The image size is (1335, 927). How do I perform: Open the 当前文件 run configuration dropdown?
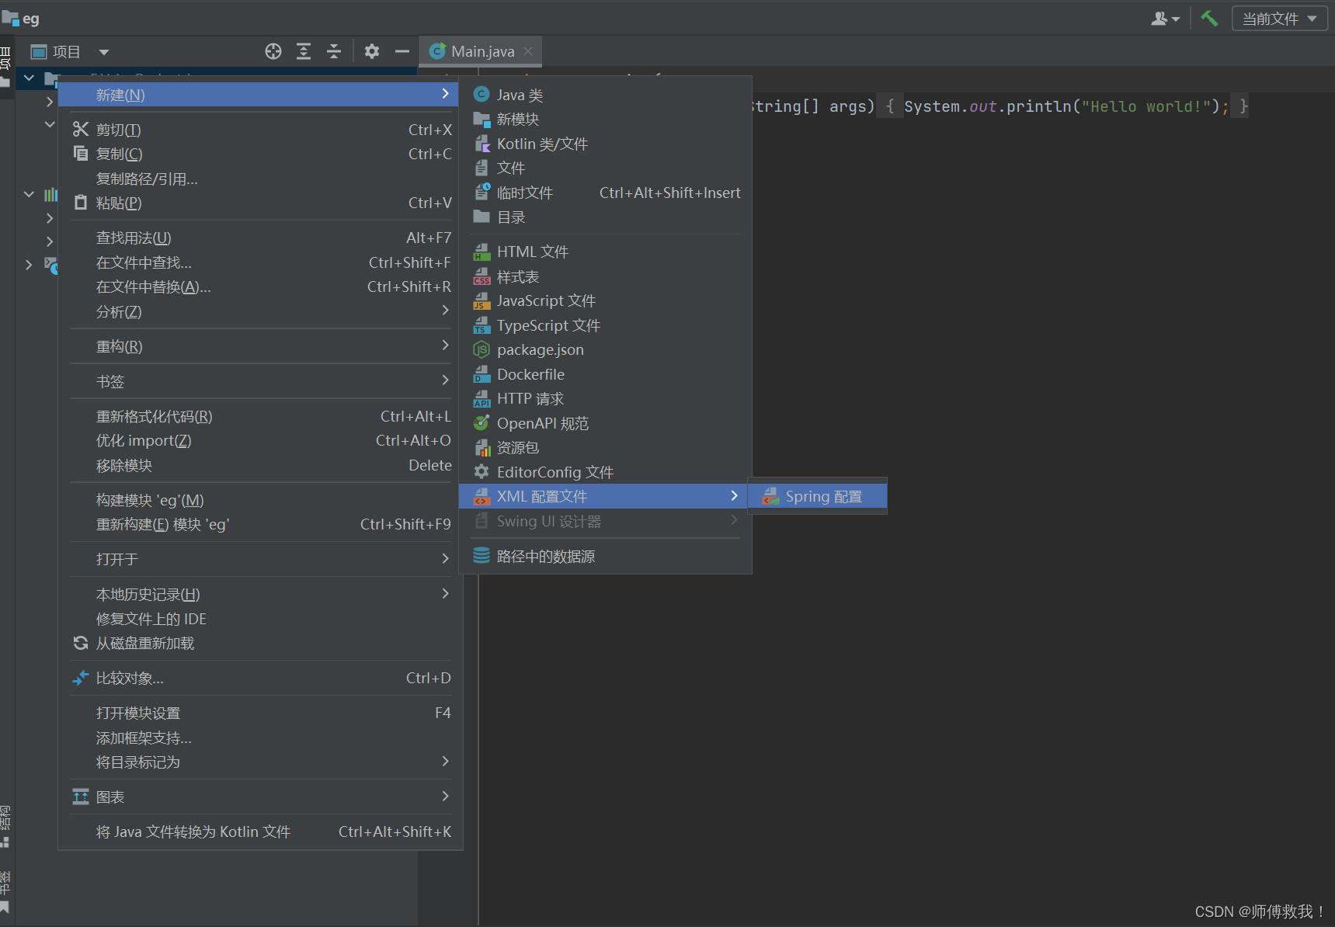(1279, 19)
